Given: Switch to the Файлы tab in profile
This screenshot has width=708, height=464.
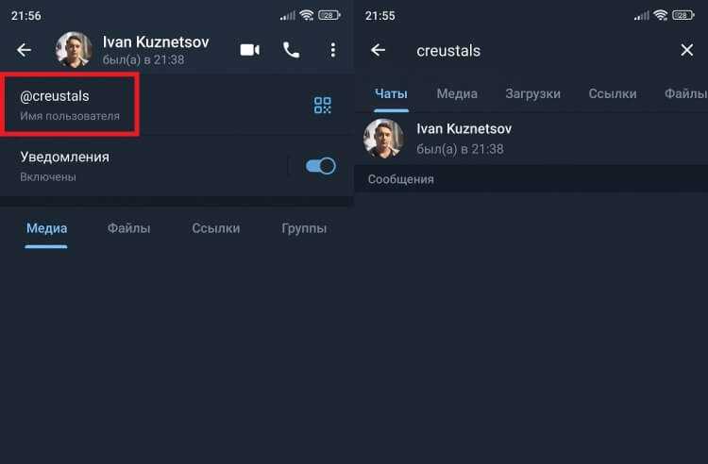Looking at the screenshot, I should click(x=128, y=228).
